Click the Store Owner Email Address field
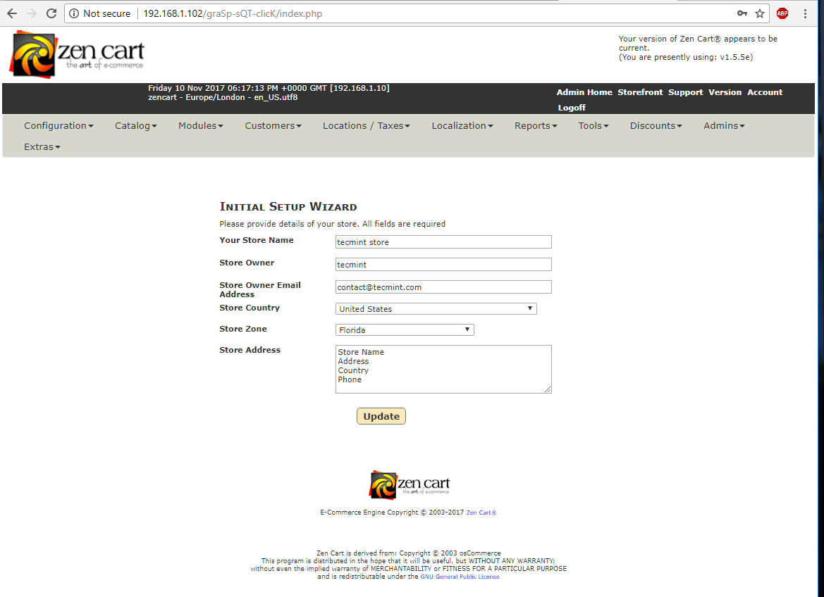The image size is (824, 597). (x=443, y=287)
